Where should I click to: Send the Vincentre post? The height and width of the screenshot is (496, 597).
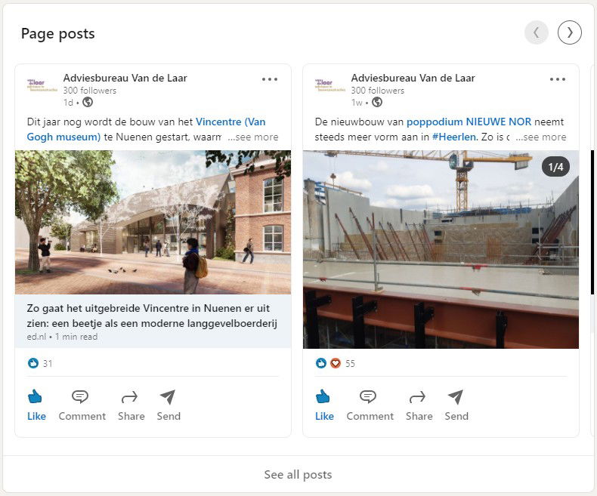click(x=169, y=405)
